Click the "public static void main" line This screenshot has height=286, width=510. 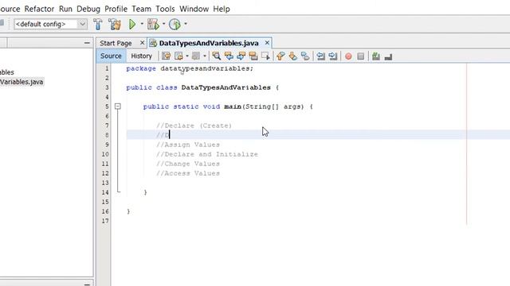[228, 106]
